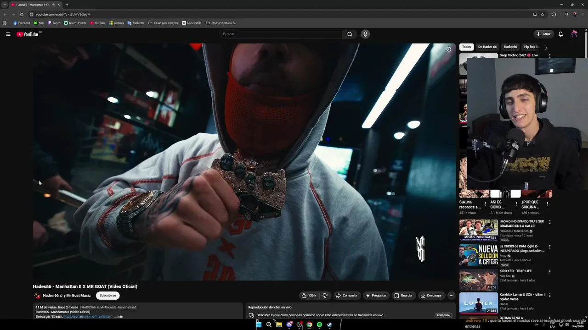Mute the tab using its speaker icon

pos(53,5)
